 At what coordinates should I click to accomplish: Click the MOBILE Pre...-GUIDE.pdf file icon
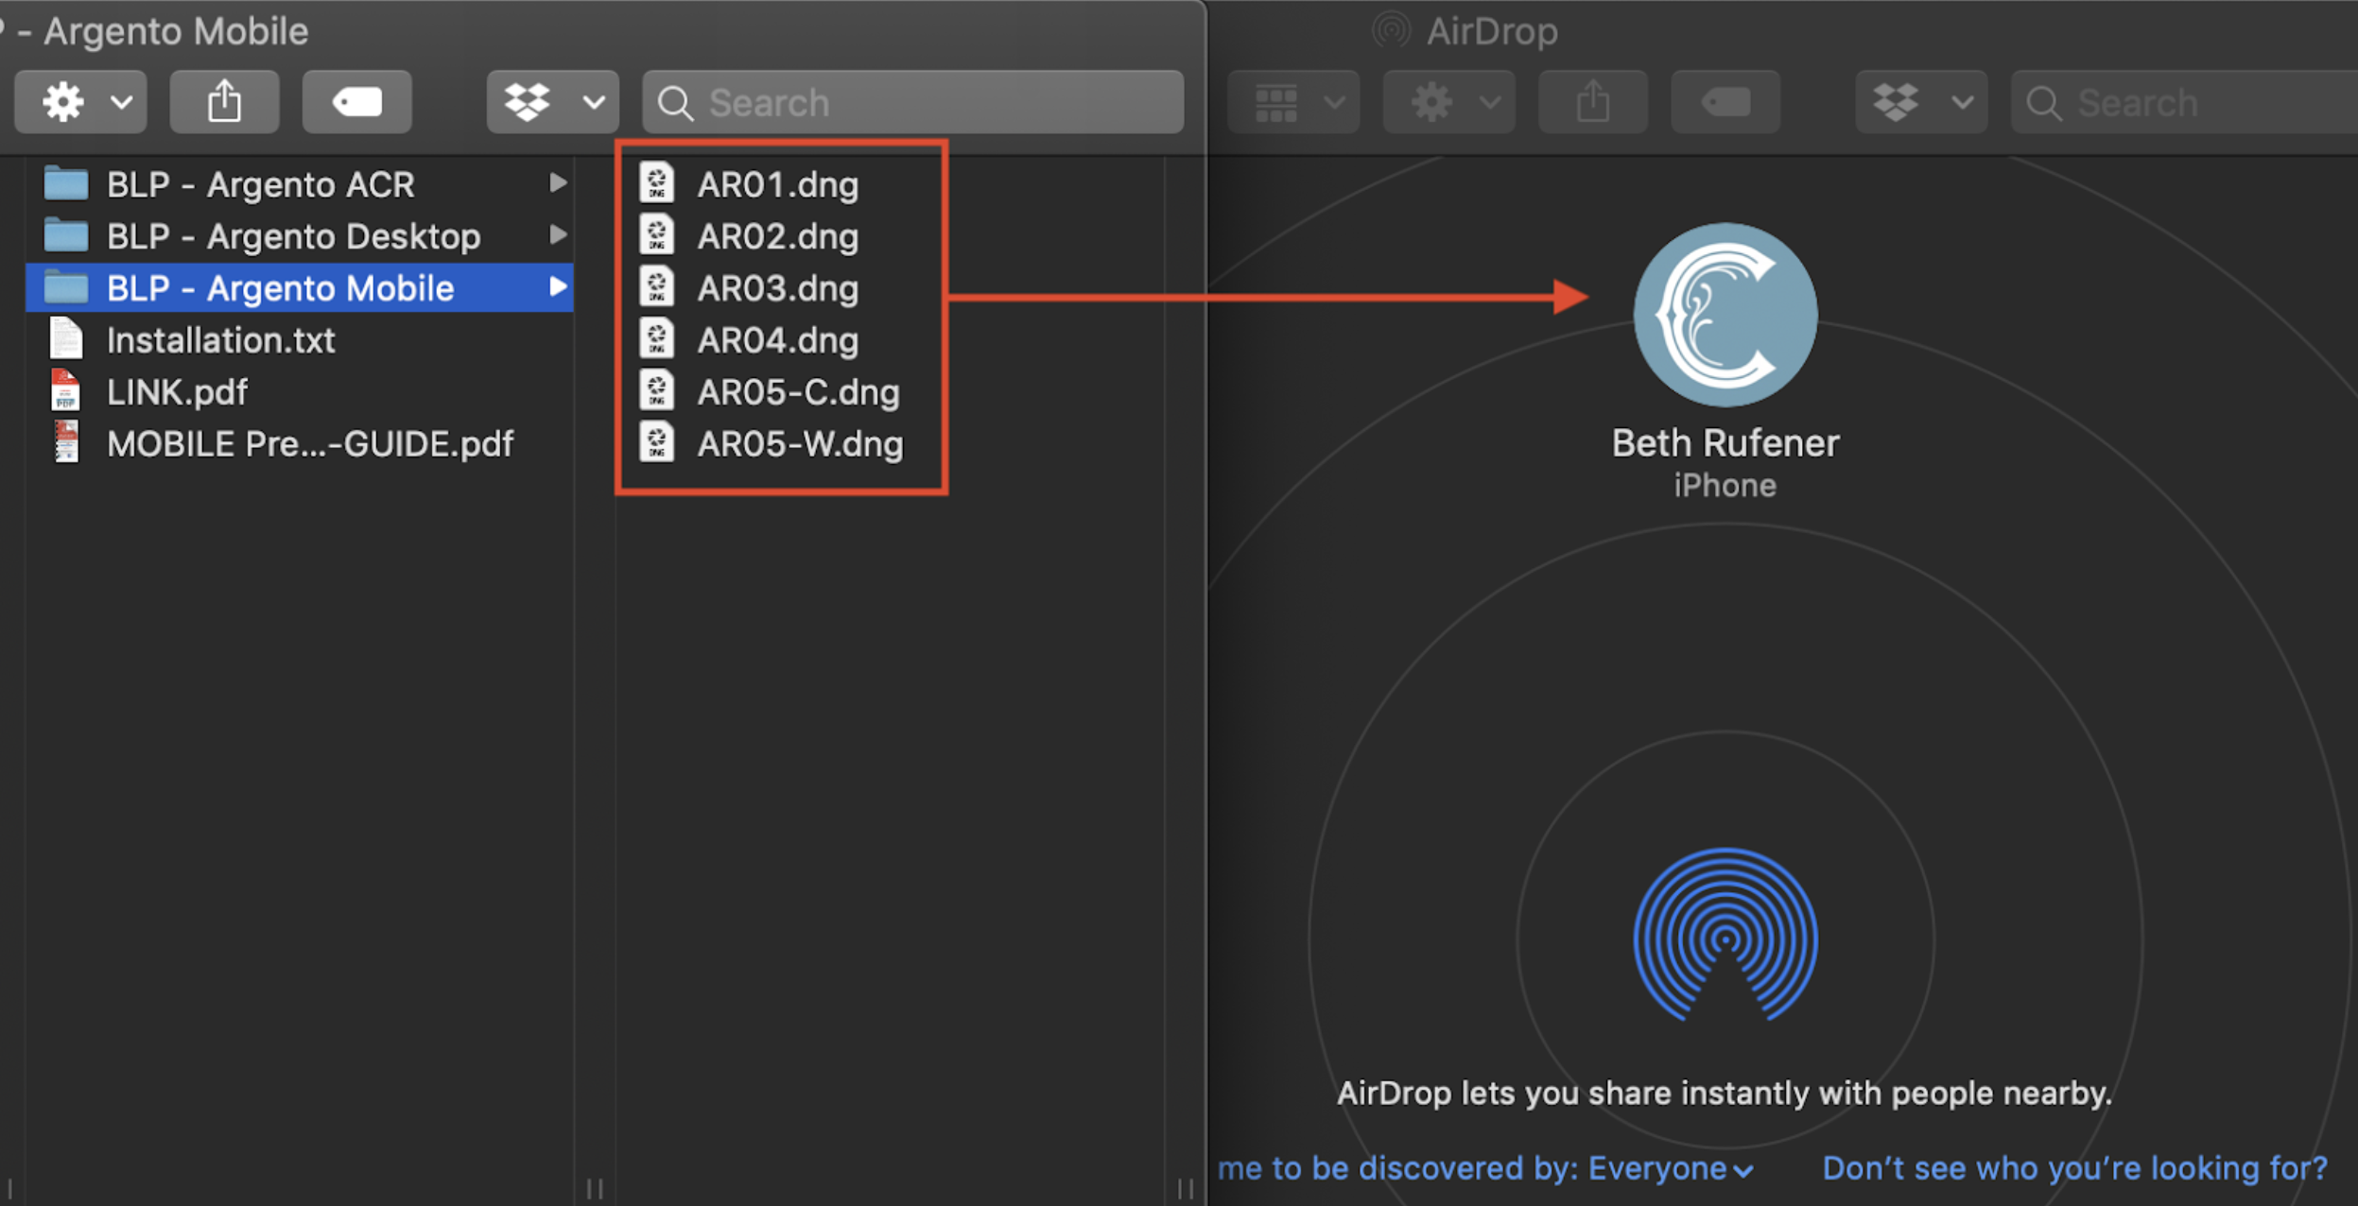[x=65, y=442]
